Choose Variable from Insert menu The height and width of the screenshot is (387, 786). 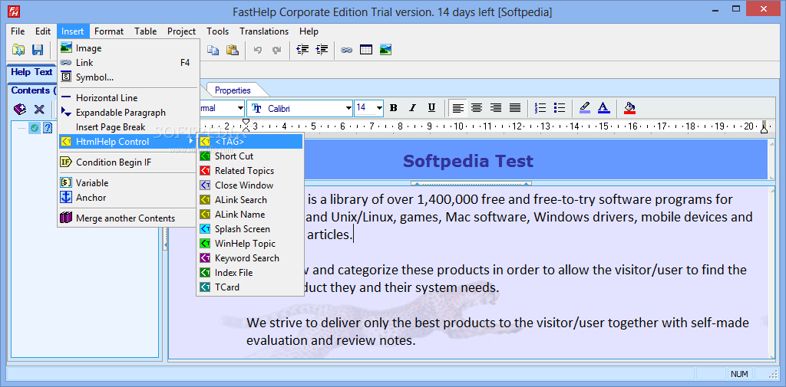pos(128,182)
